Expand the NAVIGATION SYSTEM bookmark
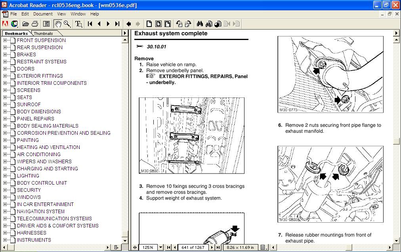Screen dimensions: 401x252 5,211
